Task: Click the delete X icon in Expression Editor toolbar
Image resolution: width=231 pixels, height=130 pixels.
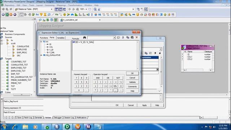Action: (137, 38)
